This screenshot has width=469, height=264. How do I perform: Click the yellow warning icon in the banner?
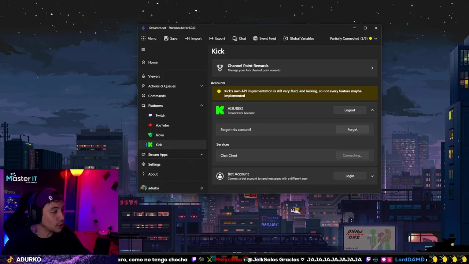[x=219, y=91]
